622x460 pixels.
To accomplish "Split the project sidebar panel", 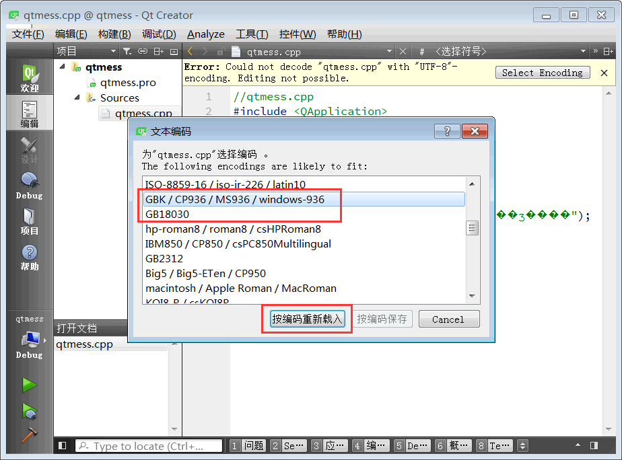I will 159,52.
